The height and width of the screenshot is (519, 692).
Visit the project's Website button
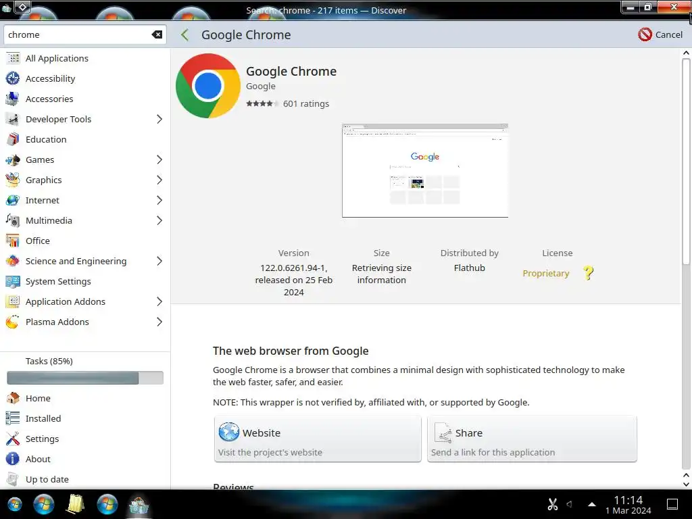pos(318,439)
